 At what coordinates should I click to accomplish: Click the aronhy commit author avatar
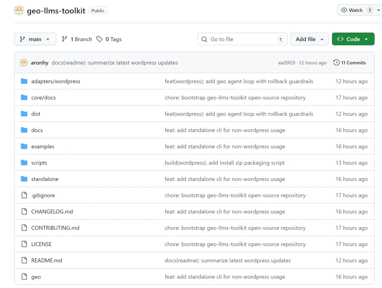pyautogui.click(x=24, y=63)
